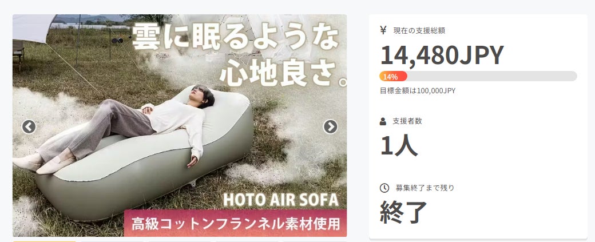Click the 募集終了まで残り label
This screenshot has width=595, height=242.
(x=425, y=188)
